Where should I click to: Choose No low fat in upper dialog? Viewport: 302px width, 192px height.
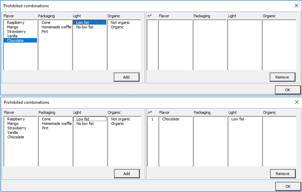[84, 27]
